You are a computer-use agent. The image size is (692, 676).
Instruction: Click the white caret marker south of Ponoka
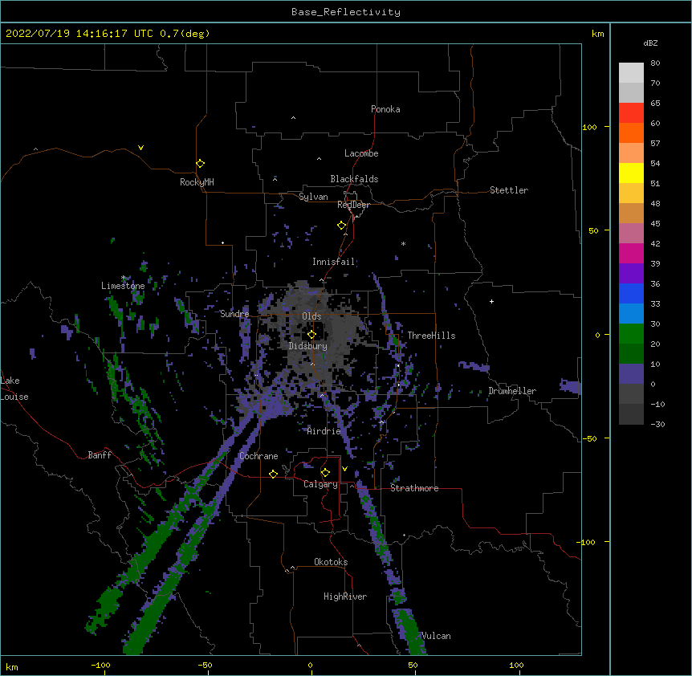[294, 118]
